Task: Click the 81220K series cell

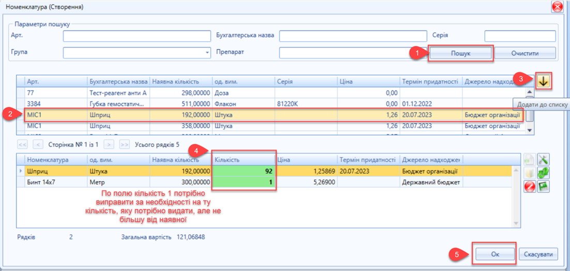Action: pos(306,104)
